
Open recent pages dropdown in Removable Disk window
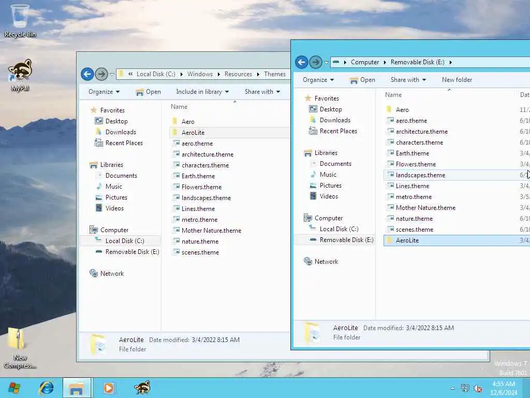(326, 62)
